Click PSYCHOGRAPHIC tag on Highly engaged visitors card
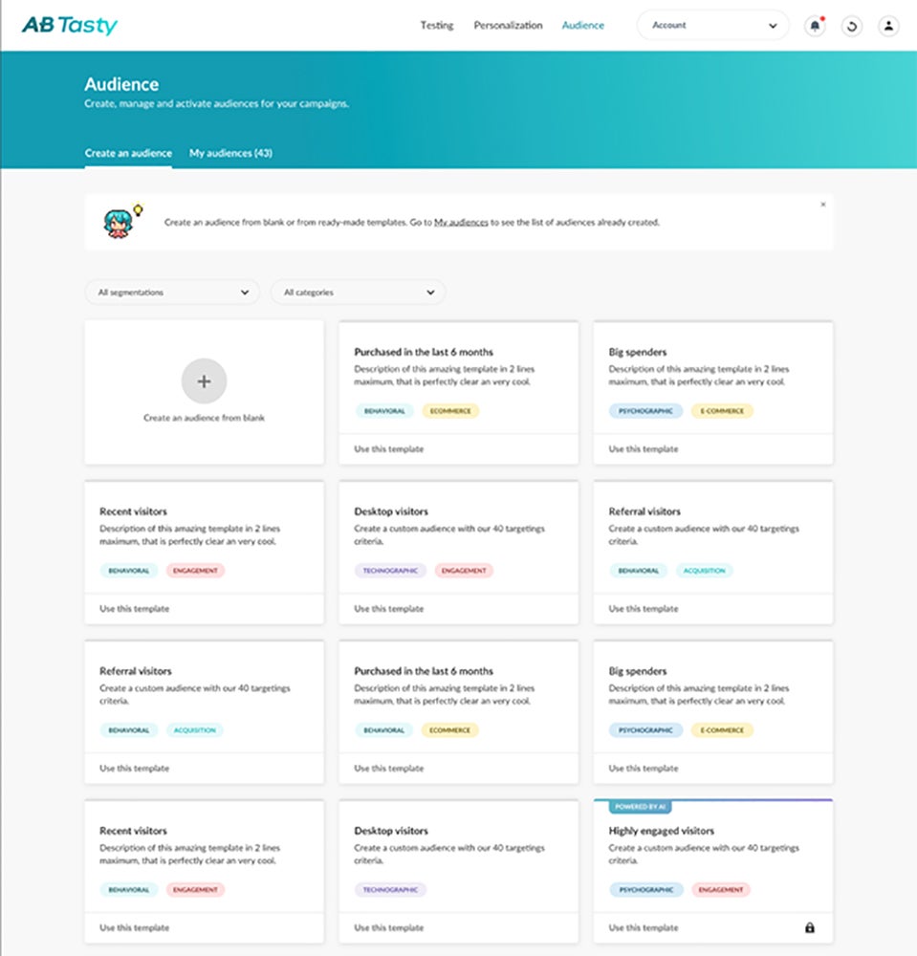This screenshot has width=917, height=956. click(x=646, y=889)
